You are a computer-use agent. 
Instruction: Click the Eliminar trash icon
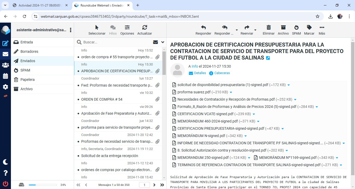[x=268, y=28]
